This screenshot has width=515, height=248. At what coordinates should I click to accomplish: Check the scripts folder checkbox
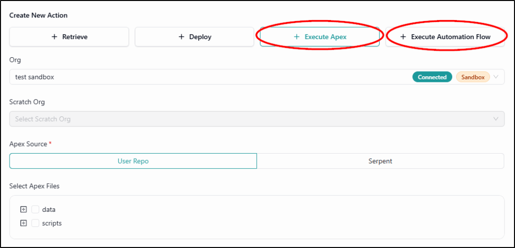tap(35, 223)
